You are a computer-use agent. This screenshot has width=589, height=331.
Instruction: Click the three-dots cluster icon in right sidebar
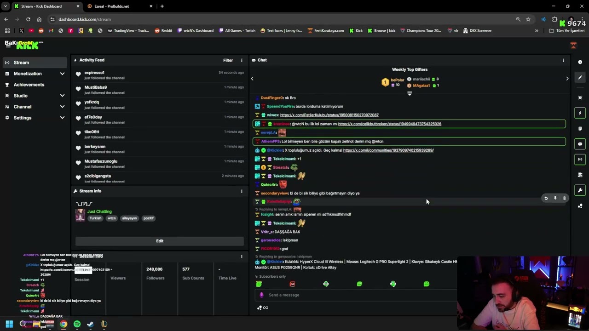pos(580,206)
